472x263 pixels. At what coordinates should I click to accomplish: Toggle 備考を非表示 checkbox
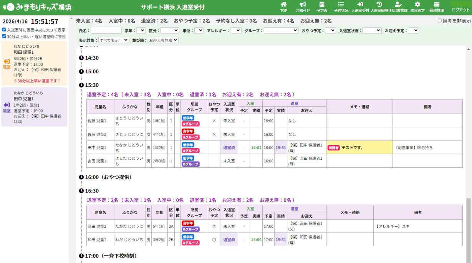[440, 21]
